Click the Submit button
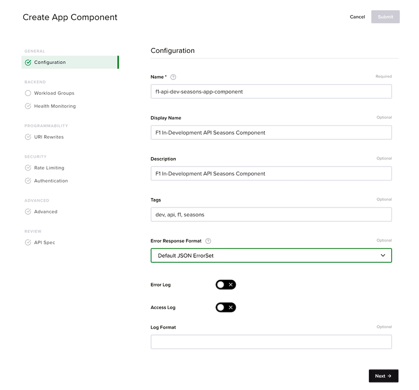Screen dimensions: 419x390 [385, 17]
